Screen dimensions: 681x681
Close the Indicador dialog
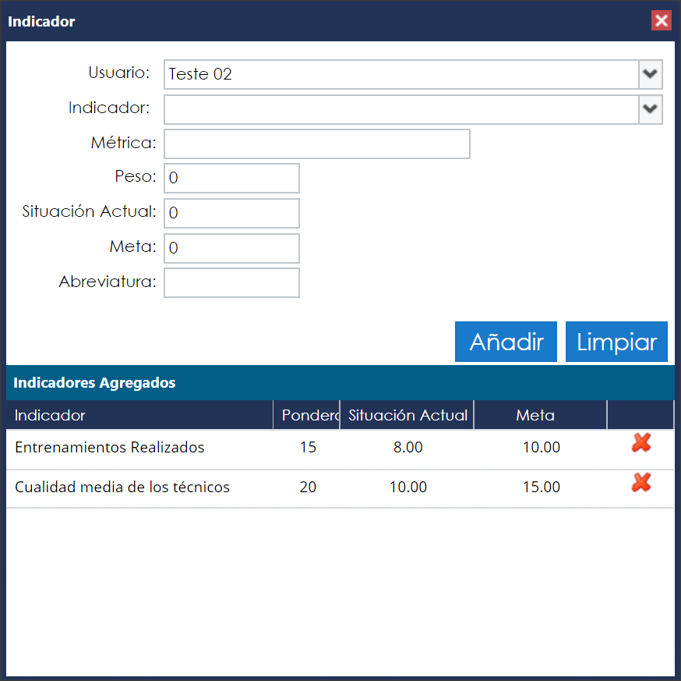662,20
